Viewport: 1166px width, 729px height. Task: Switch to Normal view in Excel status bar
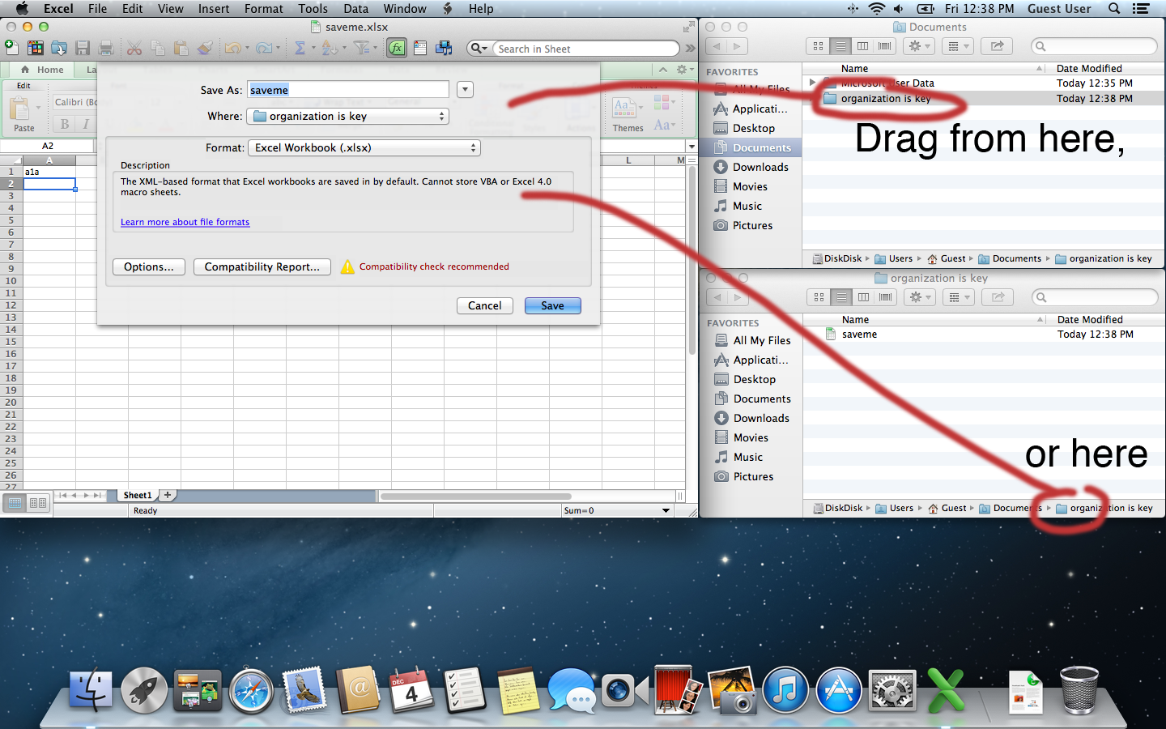pyautogui.click(x=15, y=504)
